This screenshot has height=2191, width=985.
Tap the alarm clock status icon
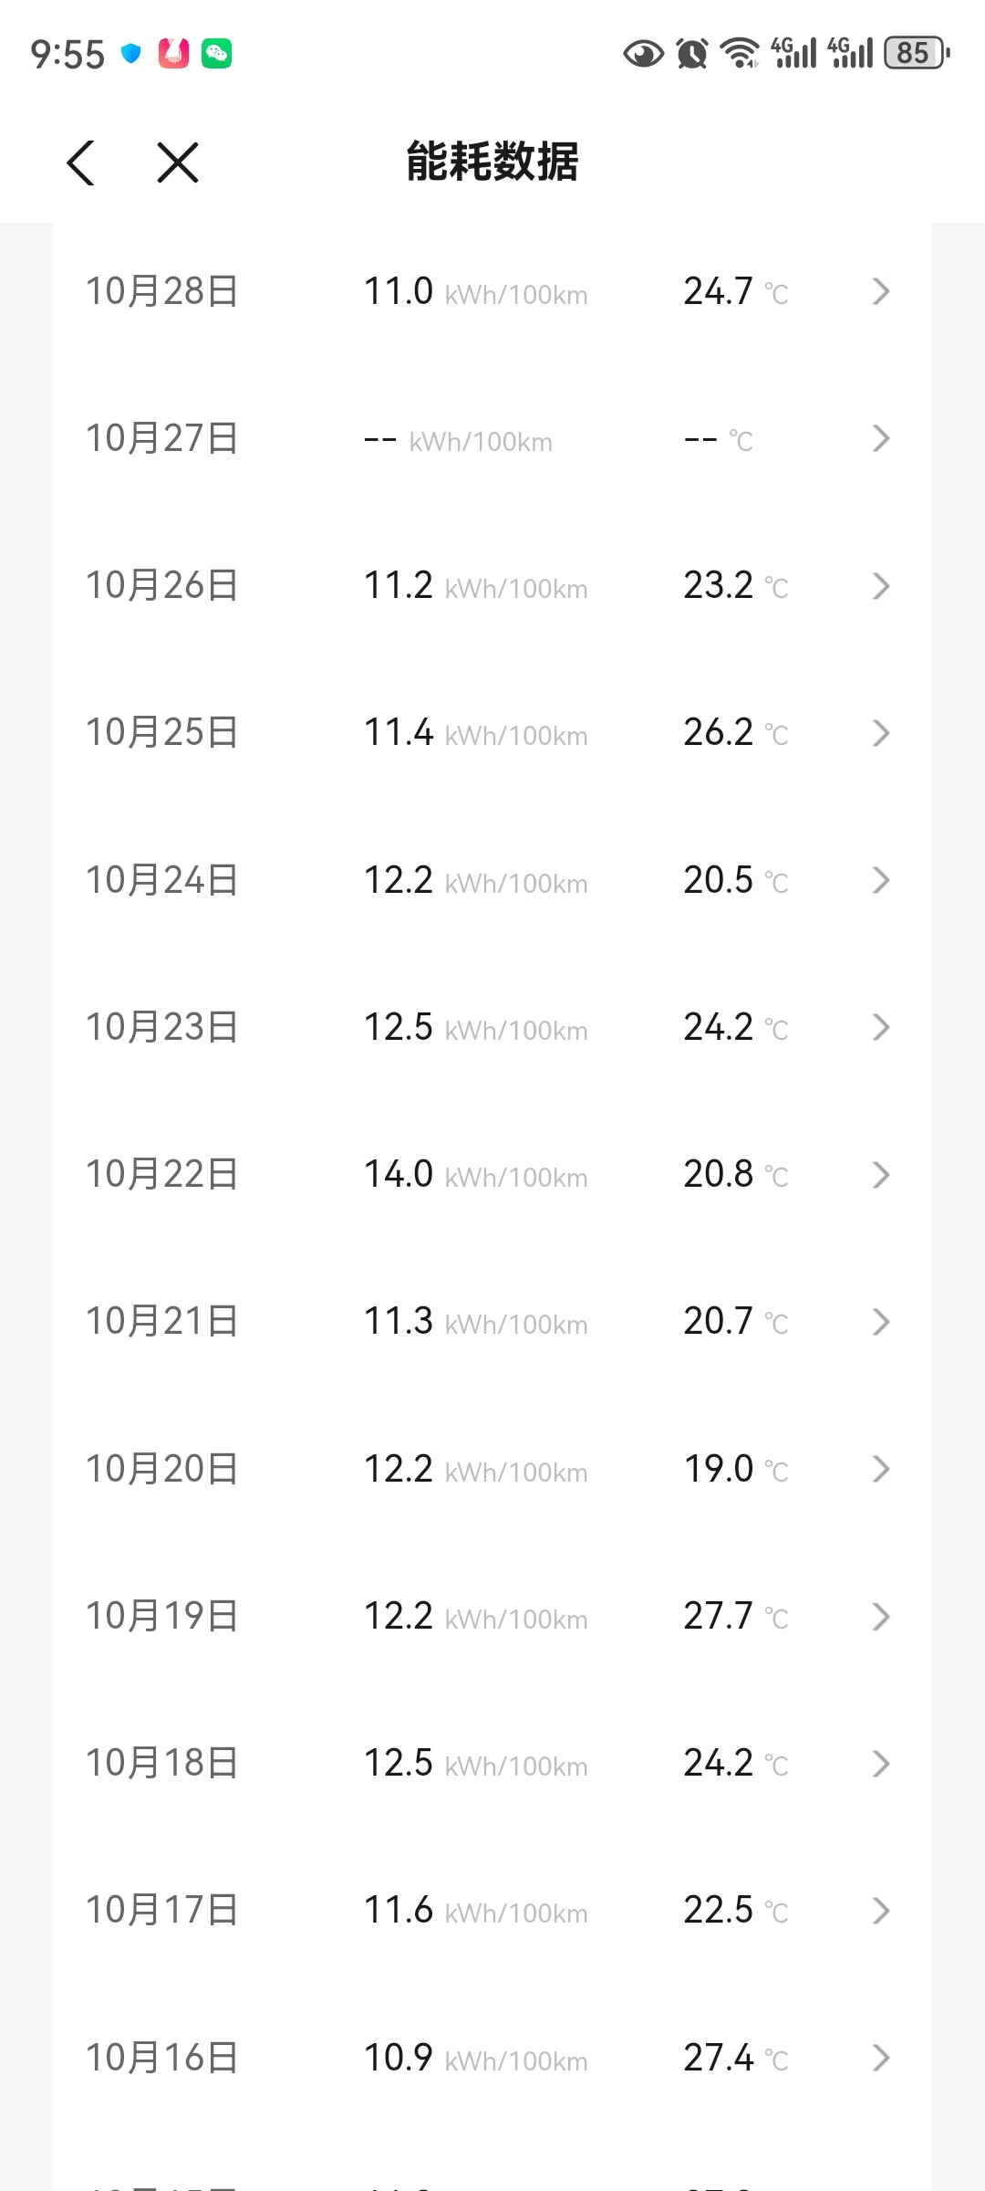coord(692,54)
